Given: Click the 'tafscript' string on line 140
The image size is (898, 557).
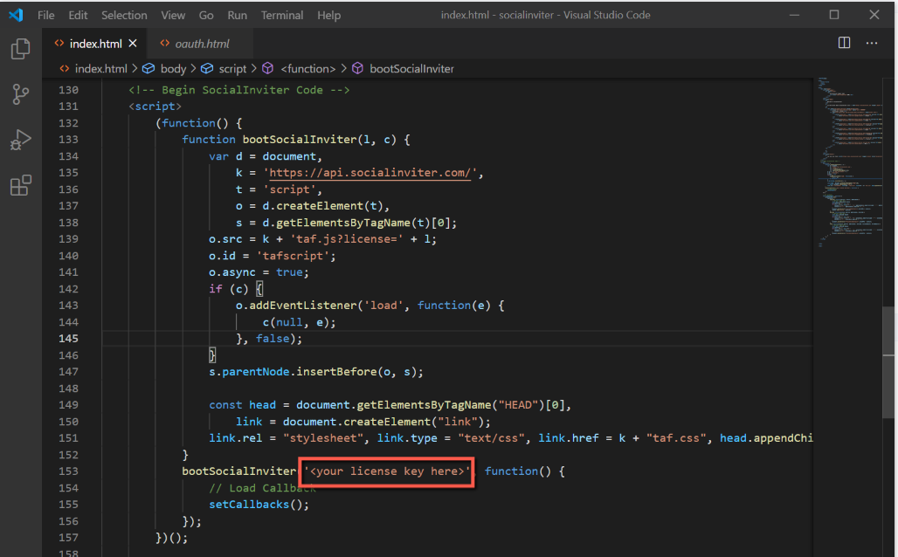Looking at the screenshot, I should [x=293, y=256].
